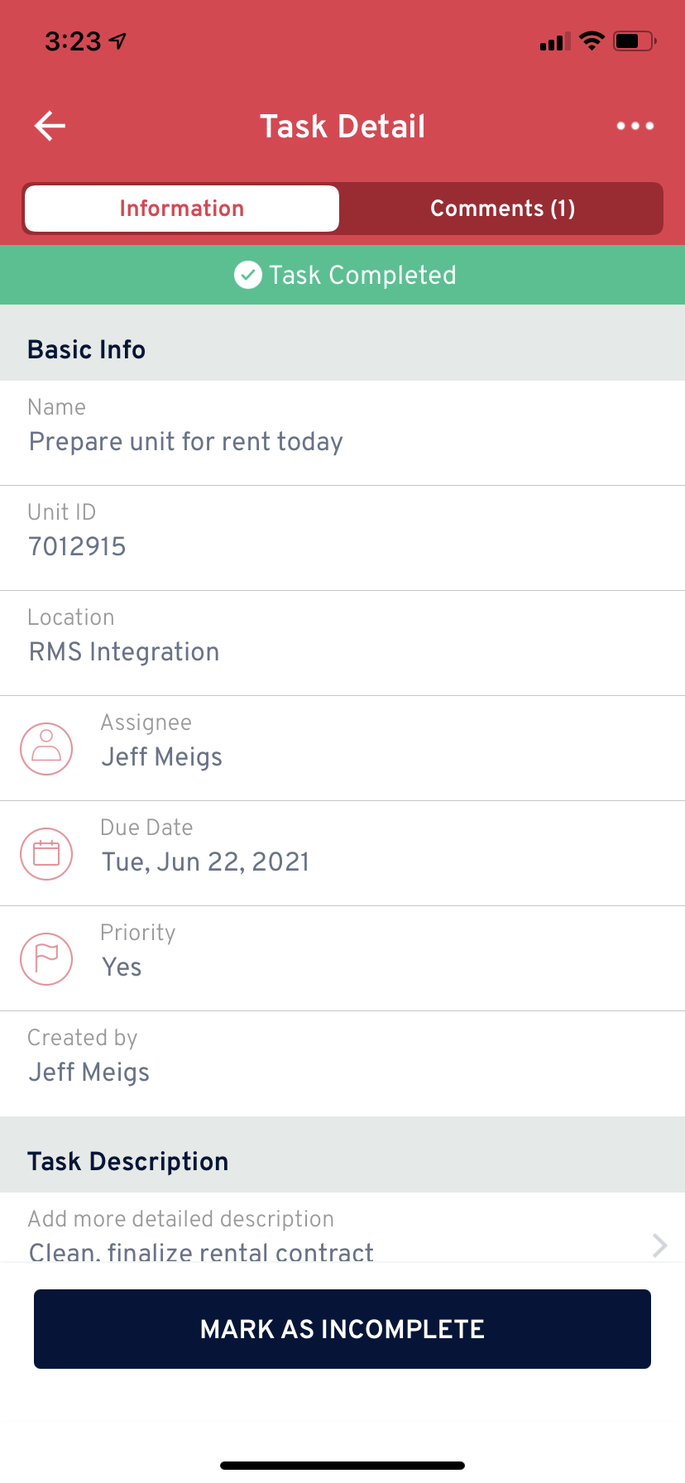Image resolution: width=685 pixels, height=1483 pixels.
Task: Tap the Due Date calendar icon
Action: [x=46, y=854]
